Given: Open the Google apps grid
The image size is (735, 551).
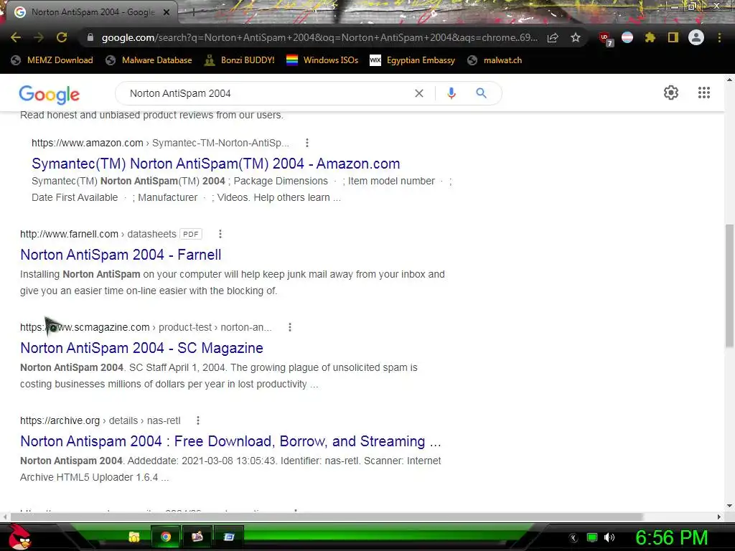Looking at the screenshot, I should pyautogui.click(x=704, y=93).
